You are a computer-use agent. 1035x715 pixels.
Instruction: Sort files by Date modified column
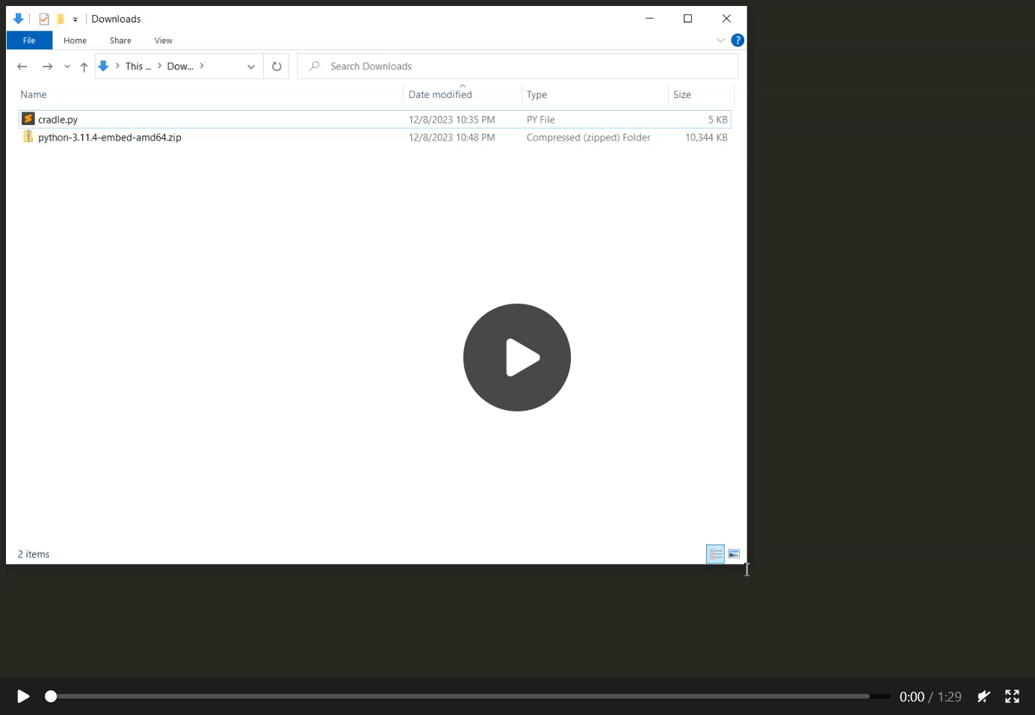(x=440, y=95)
